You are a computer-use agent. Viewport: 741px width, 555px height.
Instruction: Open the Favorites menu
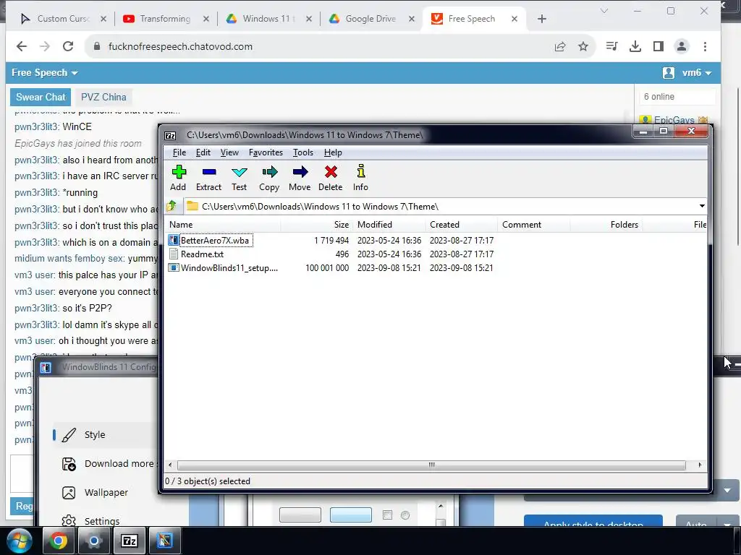(x=266, y=152)
